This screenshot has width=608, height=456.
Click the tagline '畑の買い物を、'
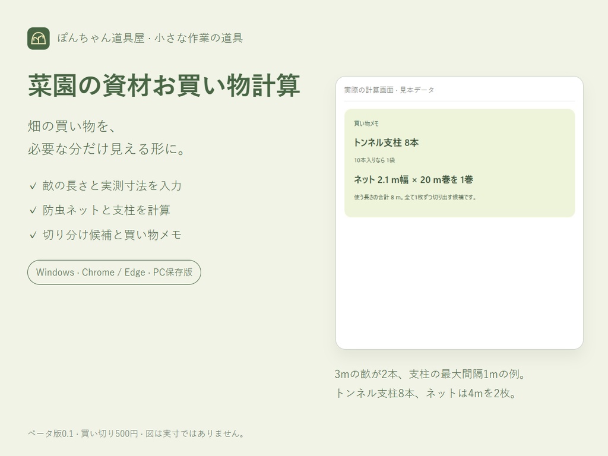click(72, 126)
